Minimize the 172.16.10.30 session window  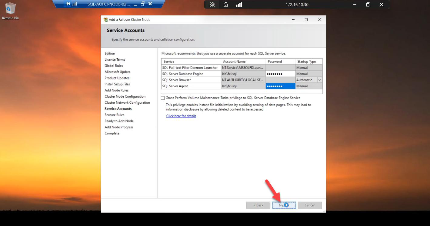click(355, 5)
